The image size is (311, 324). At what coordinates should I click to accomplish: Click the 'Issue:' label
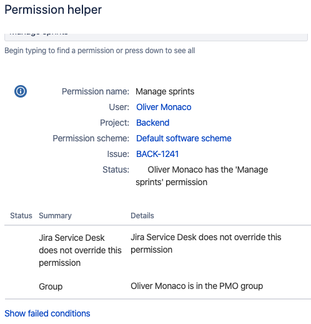pyautogui.click(x=118, y=154)
